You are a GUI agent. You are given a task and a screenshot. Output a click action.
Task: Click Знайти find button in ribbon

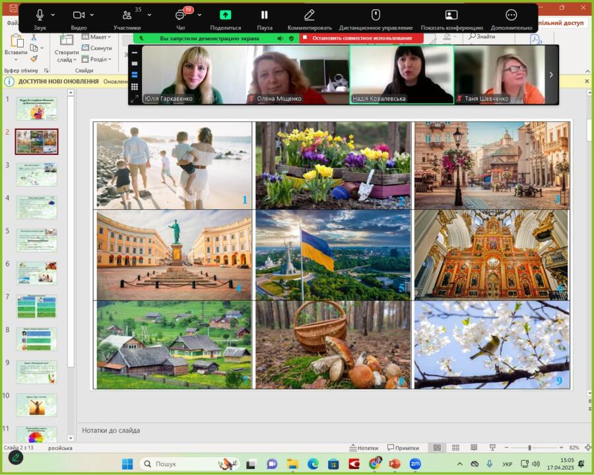pyautogui.click(x=482, y=36)
